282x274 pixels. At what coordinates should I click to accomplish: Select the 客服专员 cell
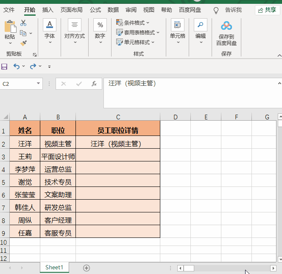tap(58, 232)
